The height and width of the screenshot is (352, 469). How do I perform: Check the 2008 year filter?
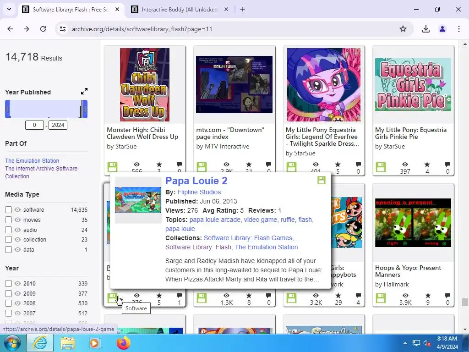[x=8, y=303]
